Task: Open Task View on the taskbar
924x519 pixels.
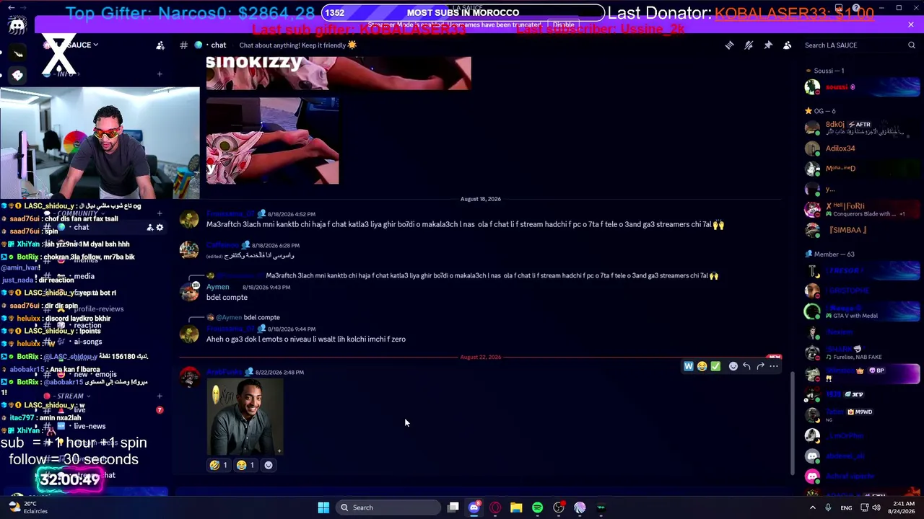Action: tap(453, 507)
